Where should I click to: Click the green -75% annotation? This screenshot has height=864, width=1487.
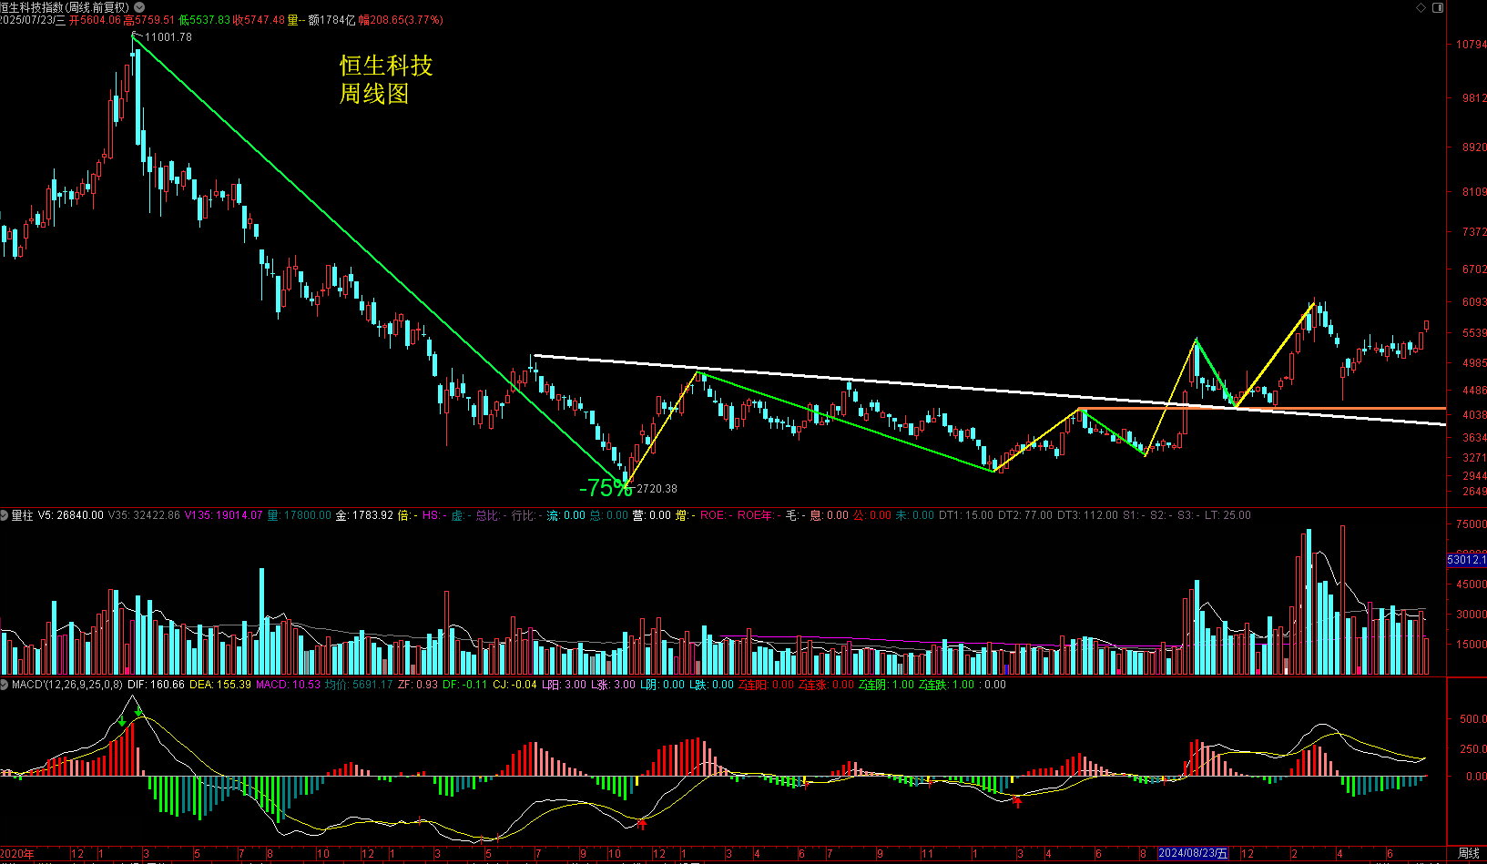606,489
